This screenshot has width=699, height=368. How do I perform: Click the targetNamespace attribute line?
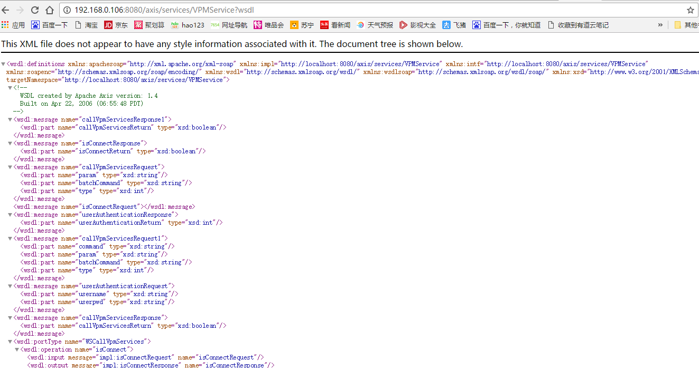pyautogui.click(x=118, y=80)
